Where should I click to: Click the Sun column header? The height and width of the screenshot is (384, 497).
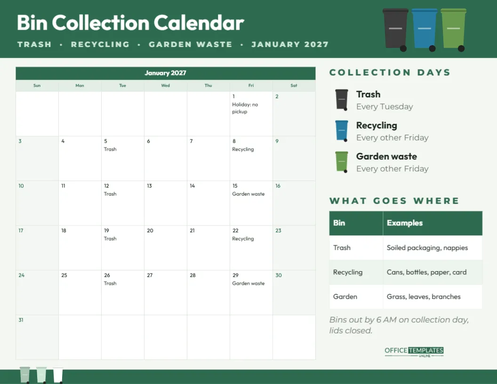(37, 86)
